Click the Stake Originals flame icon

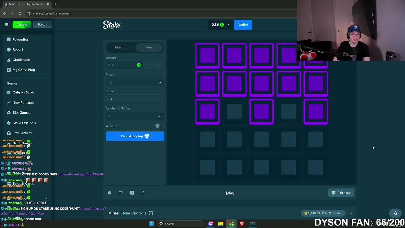pos(9,123)
